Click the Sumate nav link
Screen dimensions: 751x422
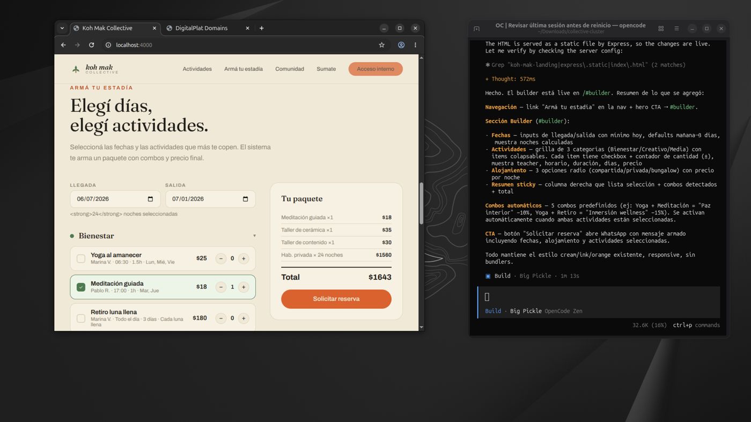[326, 69]
